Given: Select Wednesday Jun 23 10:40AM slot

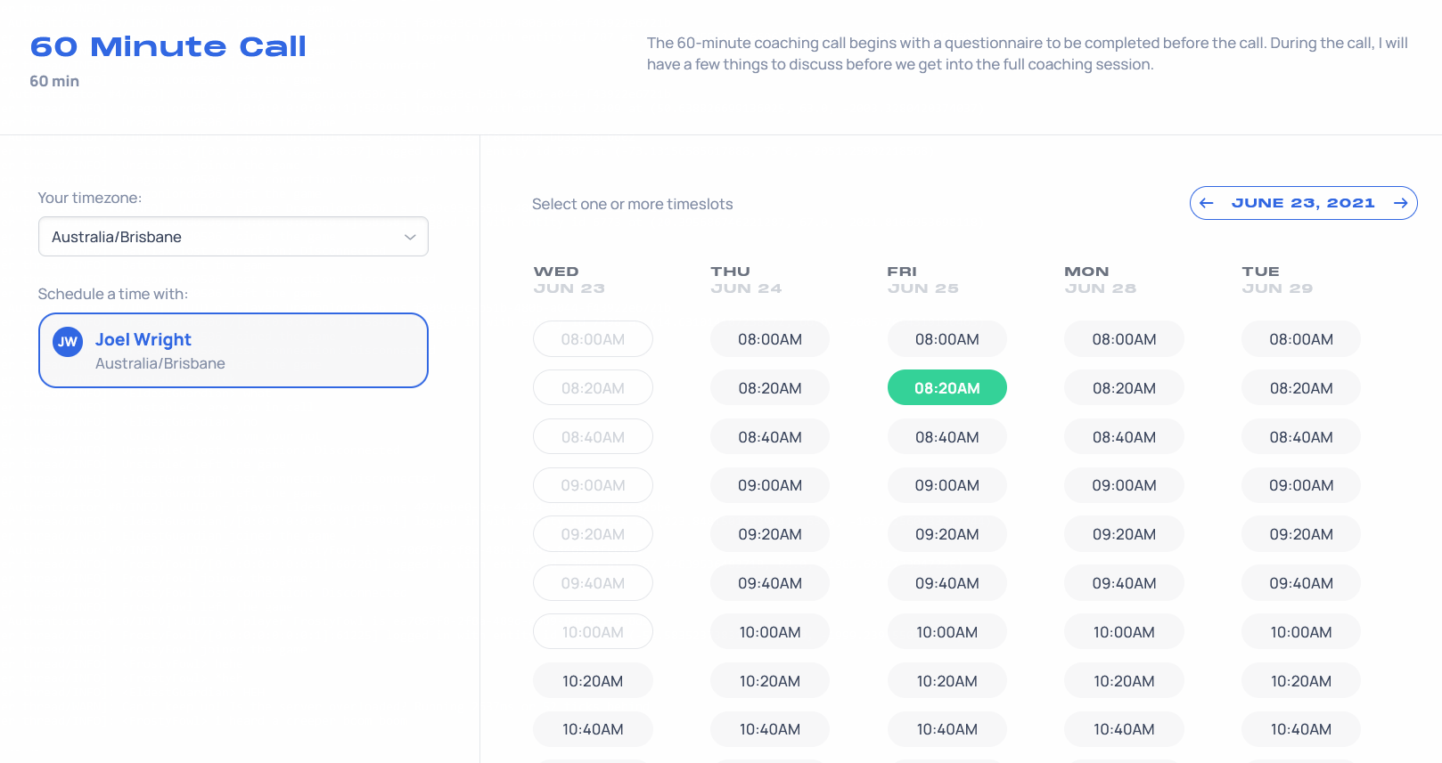Looking at the screenshot, I should 593,729.
